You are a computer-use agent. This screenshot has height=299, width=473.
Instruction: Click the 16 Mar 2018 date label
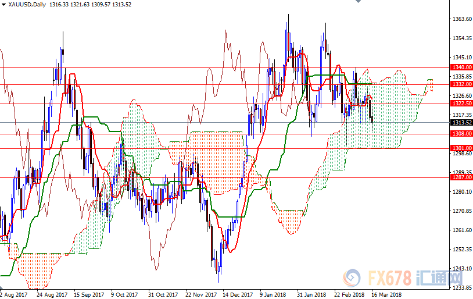point(386,295)
